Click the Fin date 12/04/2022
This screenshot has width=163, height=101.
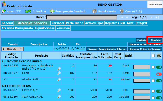(x=78, y=48)
